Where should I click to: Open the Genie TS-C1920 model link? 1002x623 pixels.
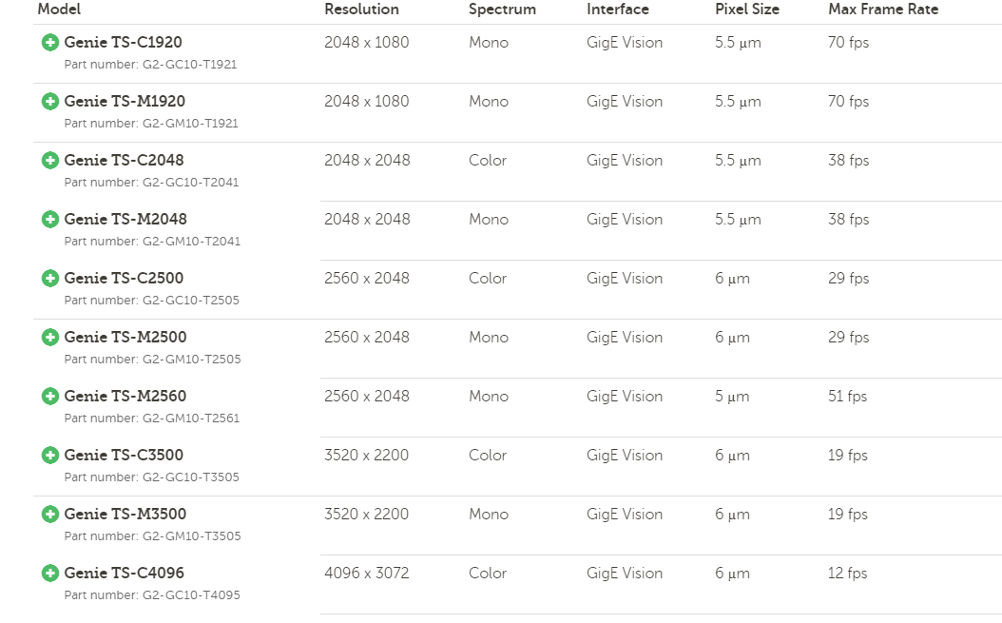pos(124,43)
